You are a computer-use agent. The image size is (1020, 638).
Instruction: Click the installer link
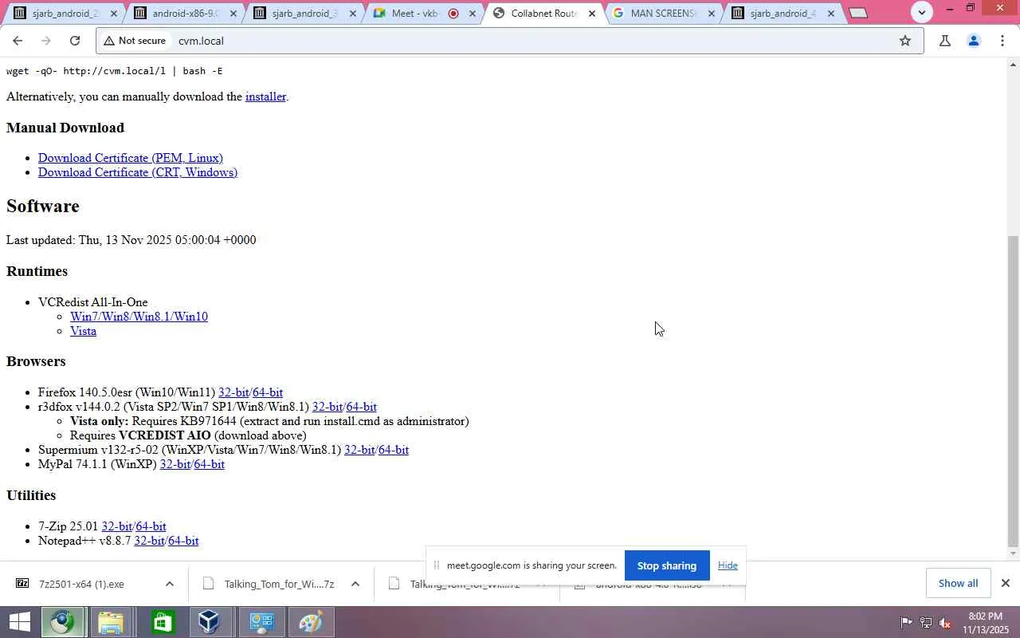(x=265, y=96)
